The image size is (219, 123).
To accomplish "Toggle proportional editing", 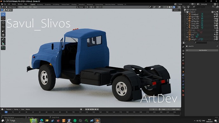I will click(98, 7).
